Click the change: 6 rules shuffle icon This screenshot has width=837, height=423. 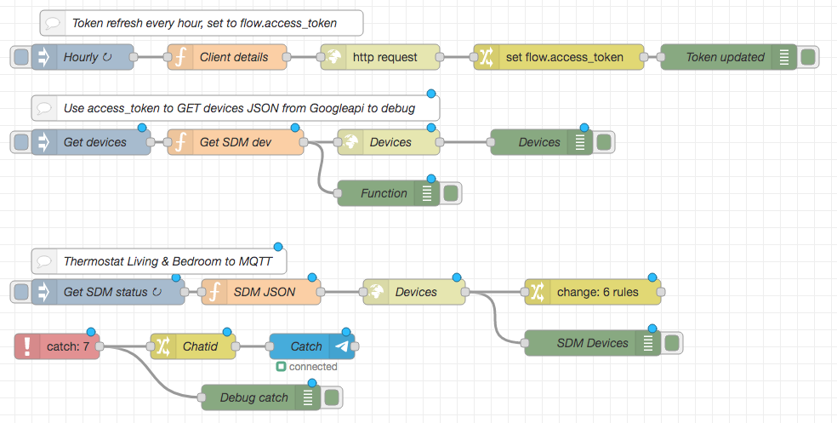pos(538,292)
